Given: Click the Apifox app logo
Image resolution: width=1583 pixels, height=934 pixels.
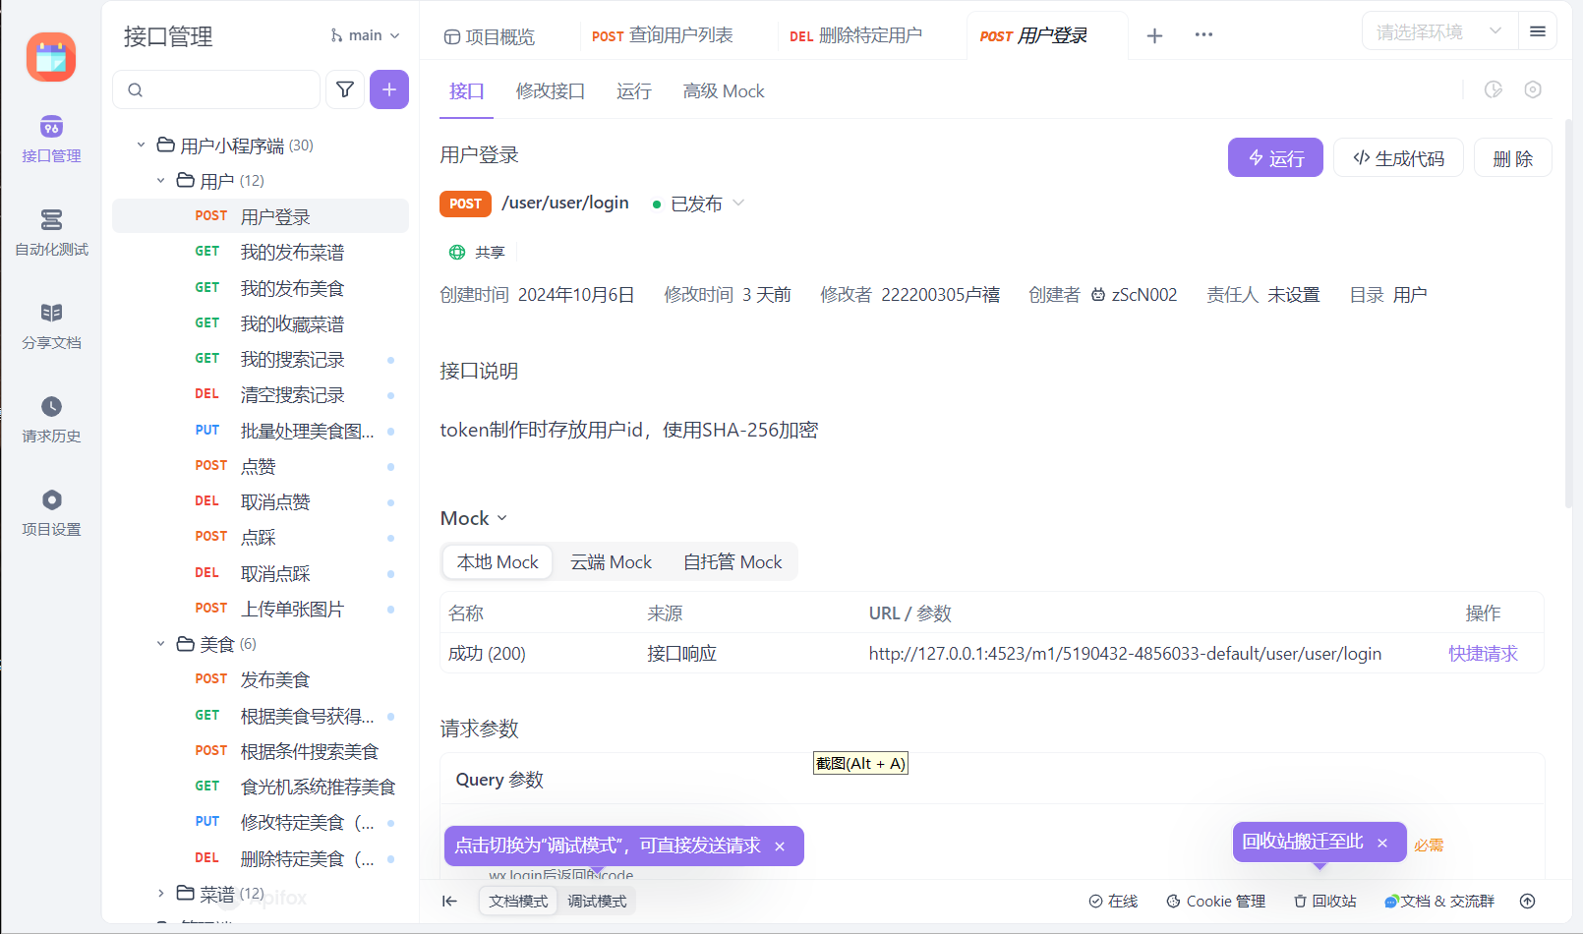Looking at the screenshot, I should [x=51, y=57].
